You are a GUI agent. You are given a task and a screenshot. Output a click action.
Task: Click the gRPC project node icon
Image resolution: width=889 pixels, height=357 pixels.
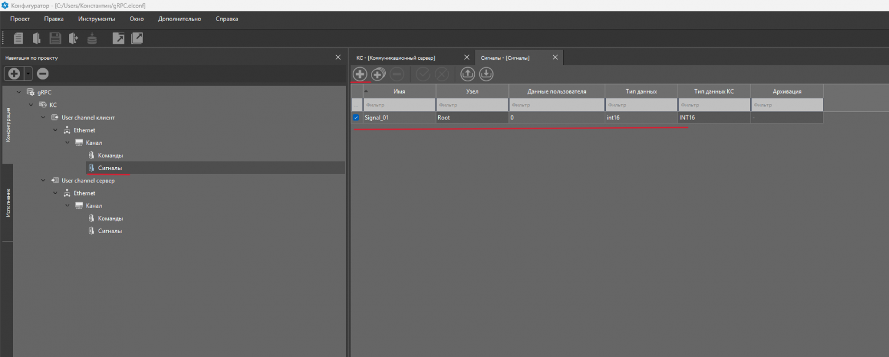30,92
